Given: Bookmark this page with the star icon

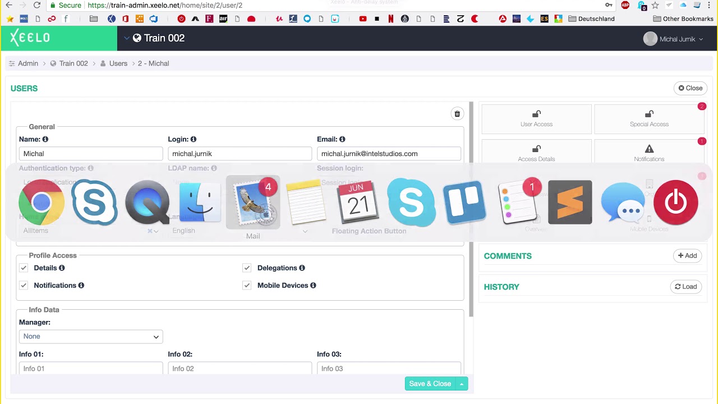Looking at the screenshot, I should (x=655, y=5).
